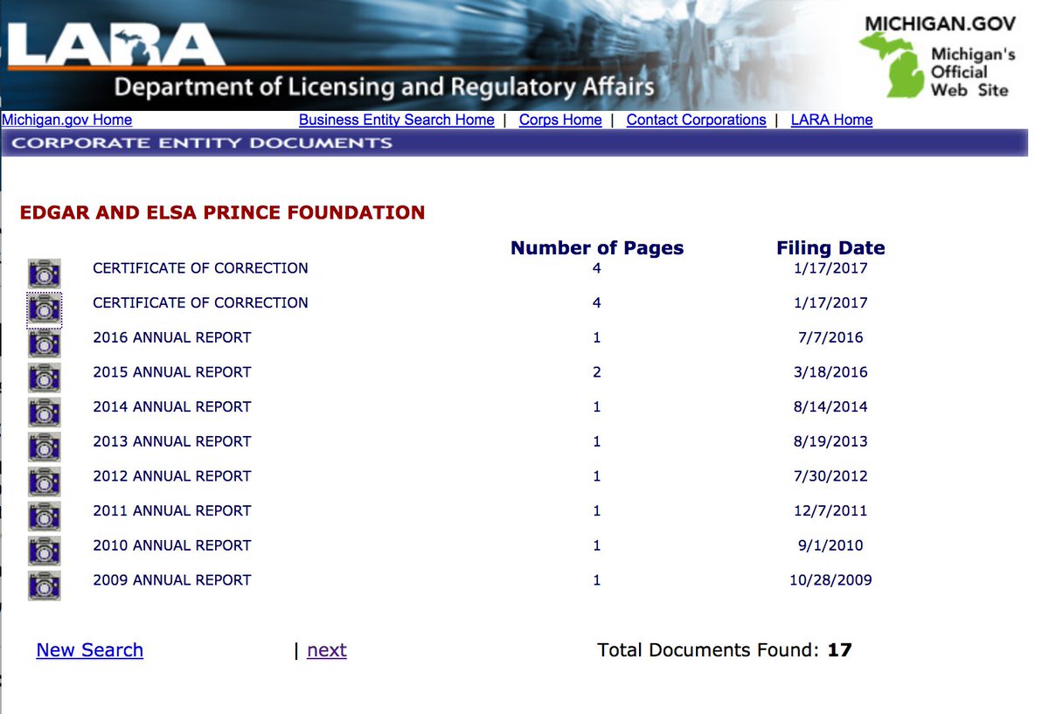Go to Michigan.gov Home link

click(67, 120)
